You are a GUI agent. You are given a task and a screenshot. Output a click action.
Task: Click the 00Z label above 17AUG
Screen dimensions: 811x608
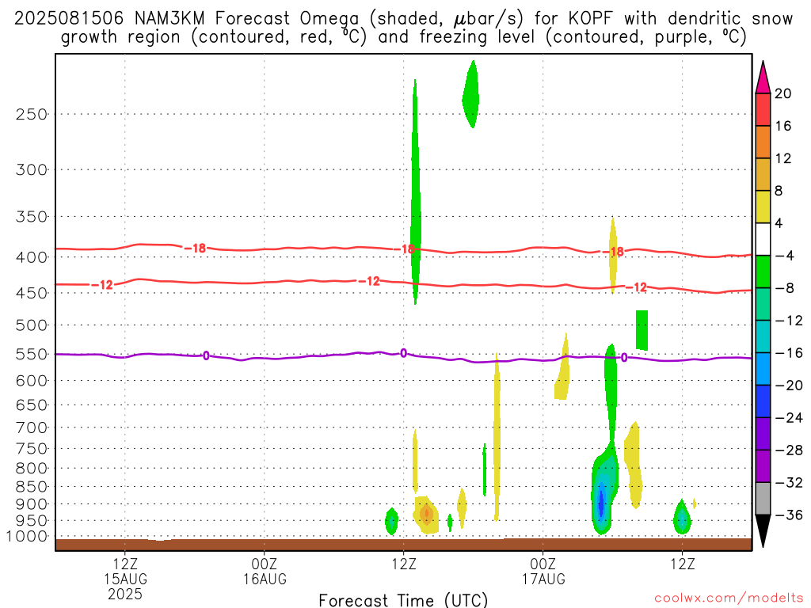point(543,564)
